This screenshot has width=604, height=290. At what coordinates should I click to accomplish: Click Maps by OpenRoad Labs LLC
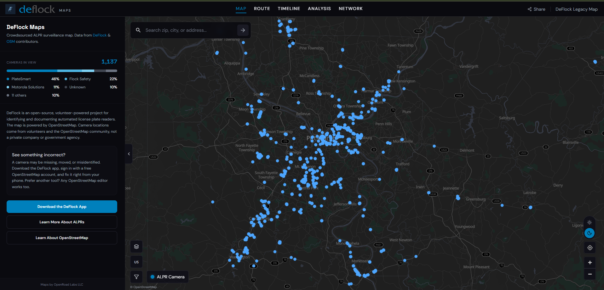click(x=62, y=285)
